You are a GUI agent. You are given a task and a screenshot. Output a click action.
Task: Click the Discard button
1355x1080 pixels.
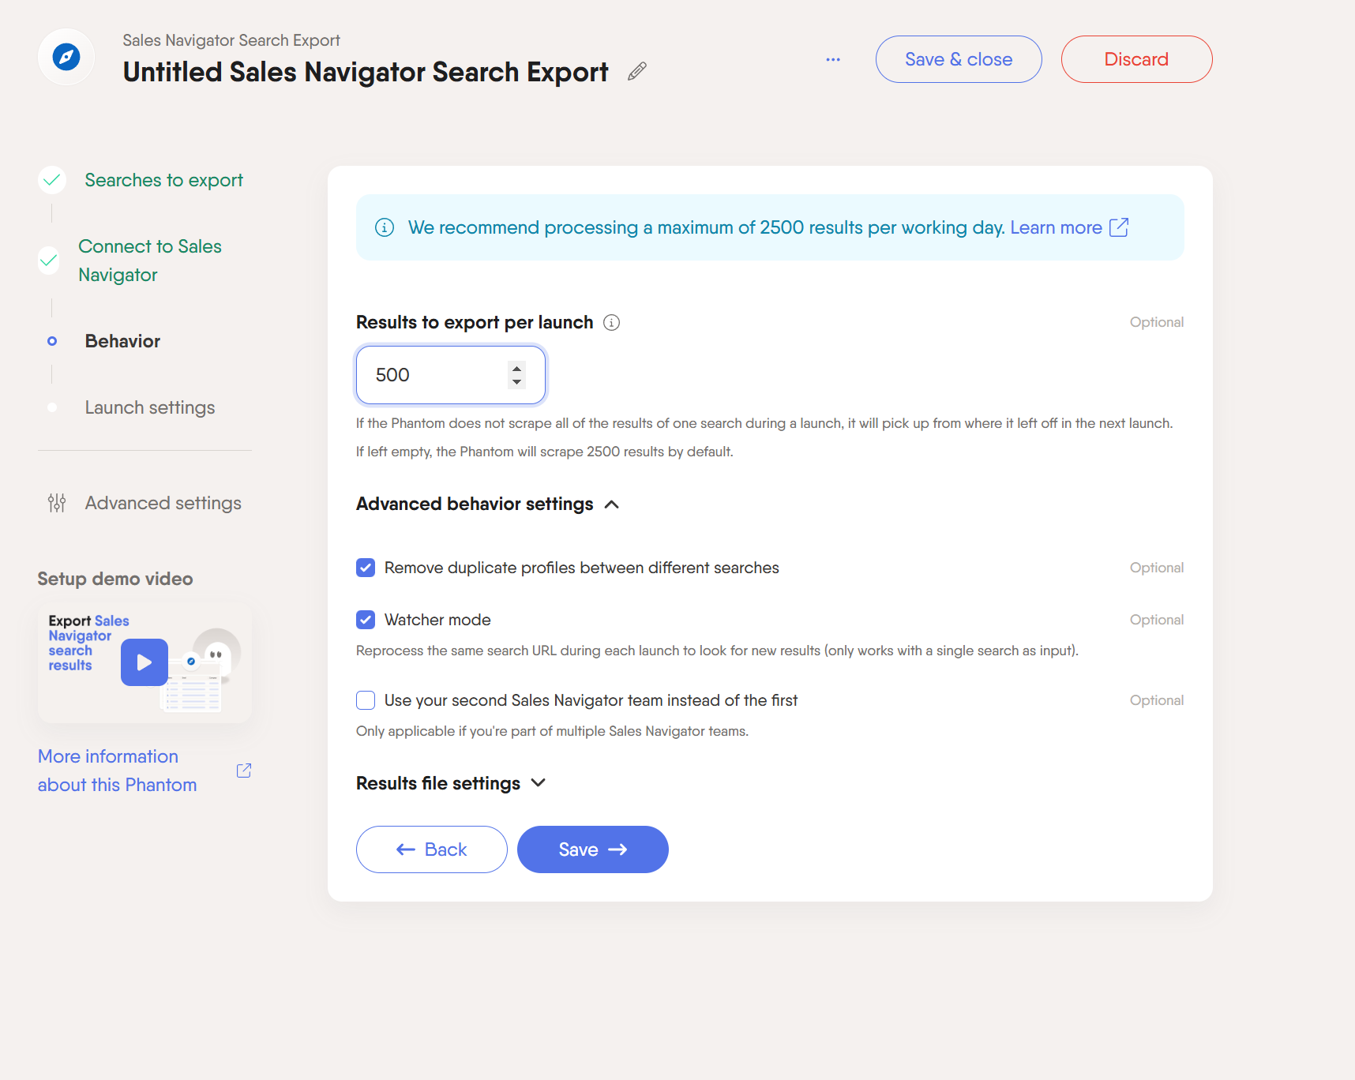coord(1136,59)
